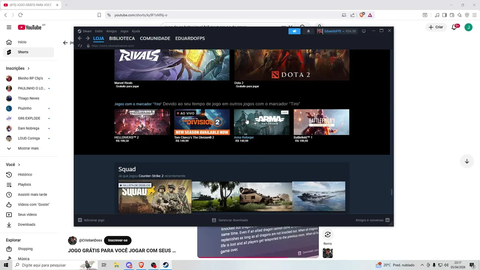
Task: Switch Steam to Big Picture mode
Action: coord(363,31)
